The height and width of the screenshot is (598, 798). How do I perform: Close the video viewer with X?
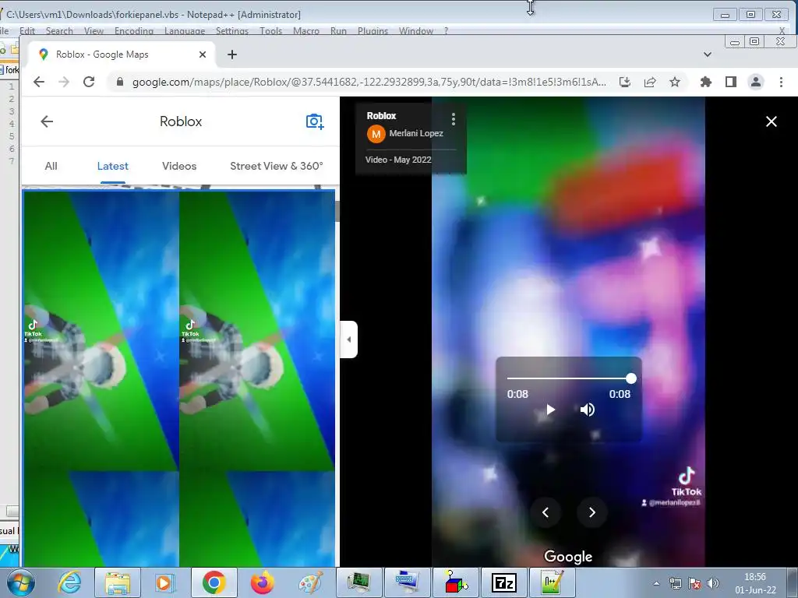point(772,121)
